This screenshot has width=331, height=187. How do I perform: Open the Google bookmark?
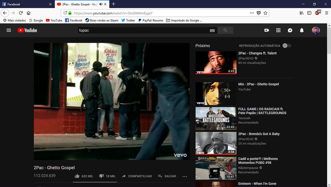36,20
